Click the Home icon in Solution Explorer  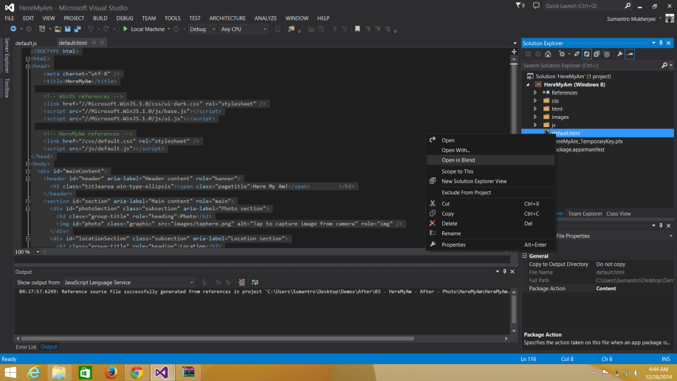pos(548,54)
